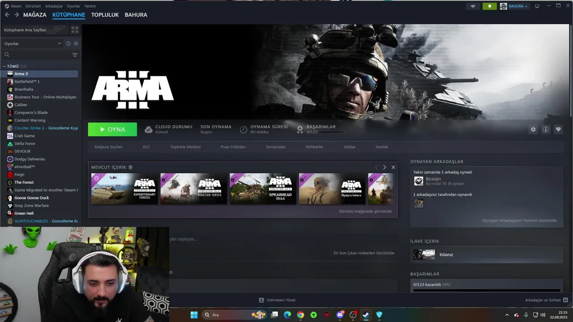Open the Atölye workshop link

349,147
